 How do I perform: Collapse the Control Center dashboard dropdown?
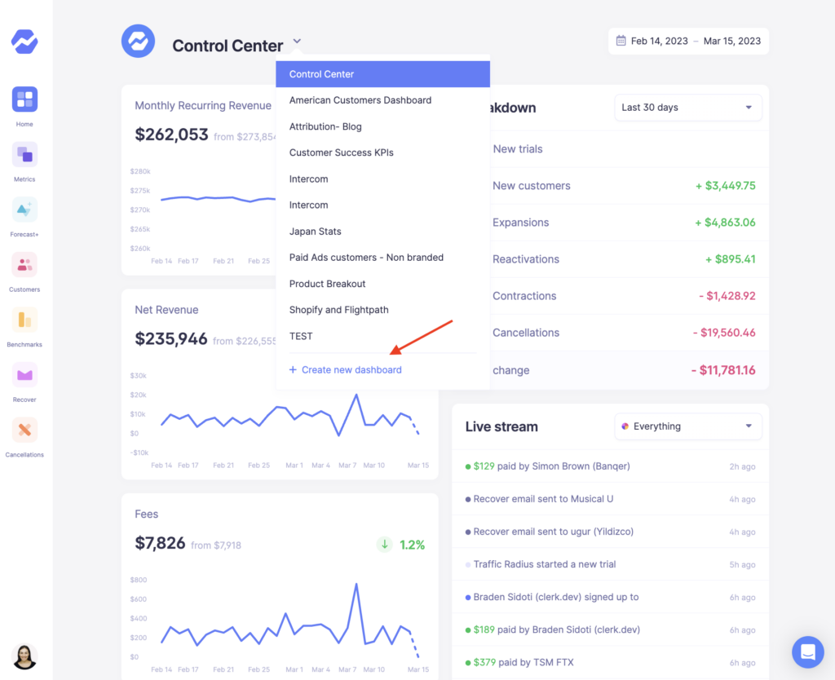pos(297,41)
